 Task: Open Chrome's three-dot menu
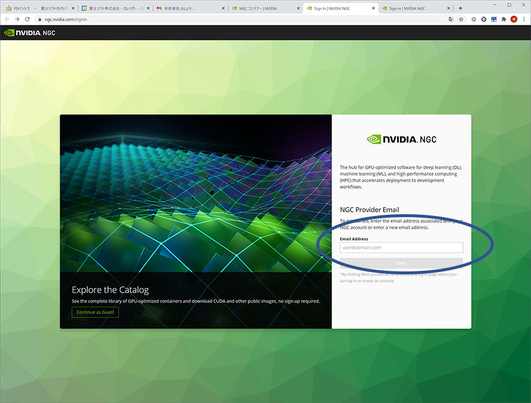(x=523, y=19)
